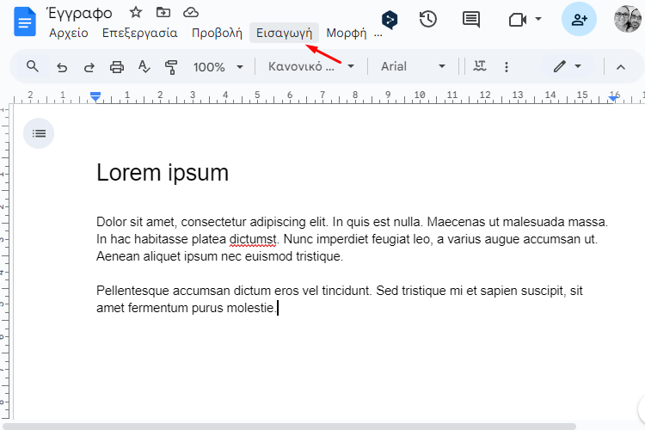Undo the last action
The width and height of the screenshot is (645, 430).
pyautogui.click(x=62, y=67)
